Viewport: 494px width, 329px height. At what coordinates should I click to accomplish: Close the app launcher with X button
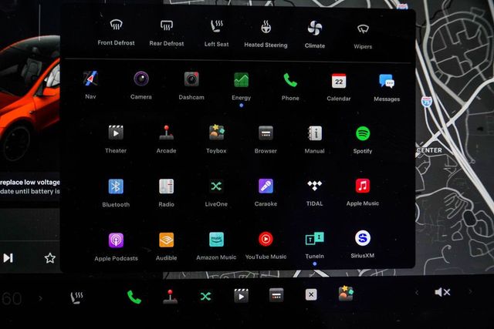click(x=311, y=294)
